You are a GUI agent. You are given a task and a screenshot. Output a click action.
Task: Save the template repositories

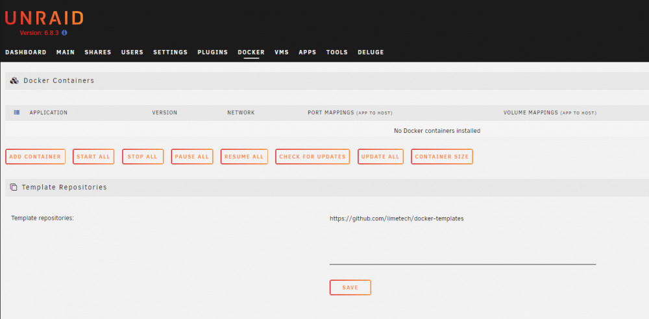(350, 288)
